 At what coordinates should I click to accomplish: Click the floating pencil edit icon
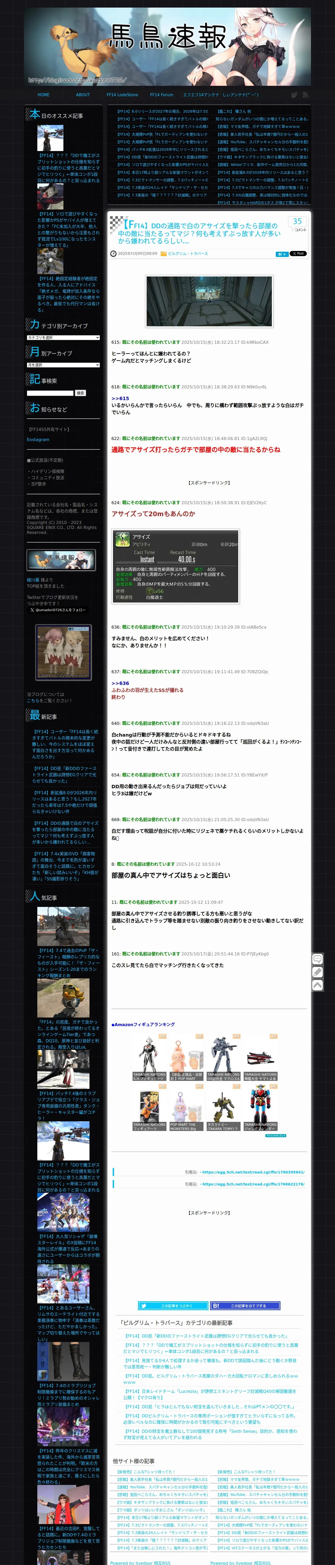coord(317,972)
